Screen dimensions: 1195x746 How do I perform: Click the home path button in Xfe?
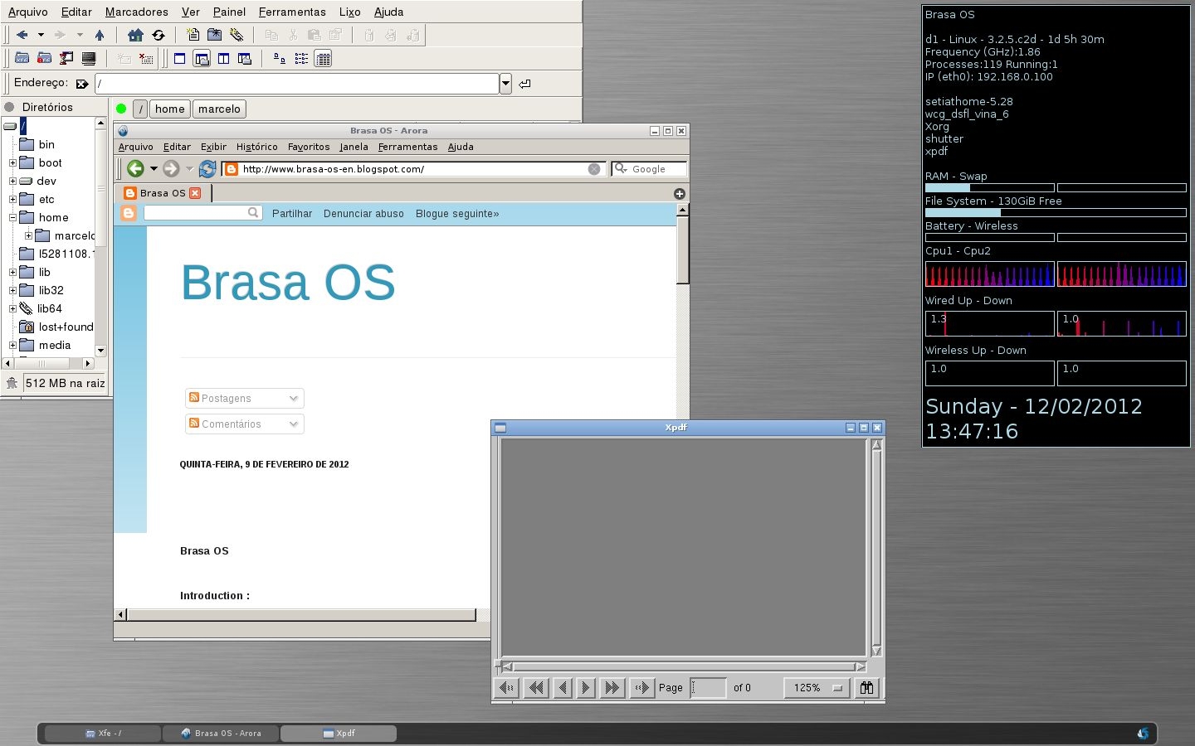169,109
